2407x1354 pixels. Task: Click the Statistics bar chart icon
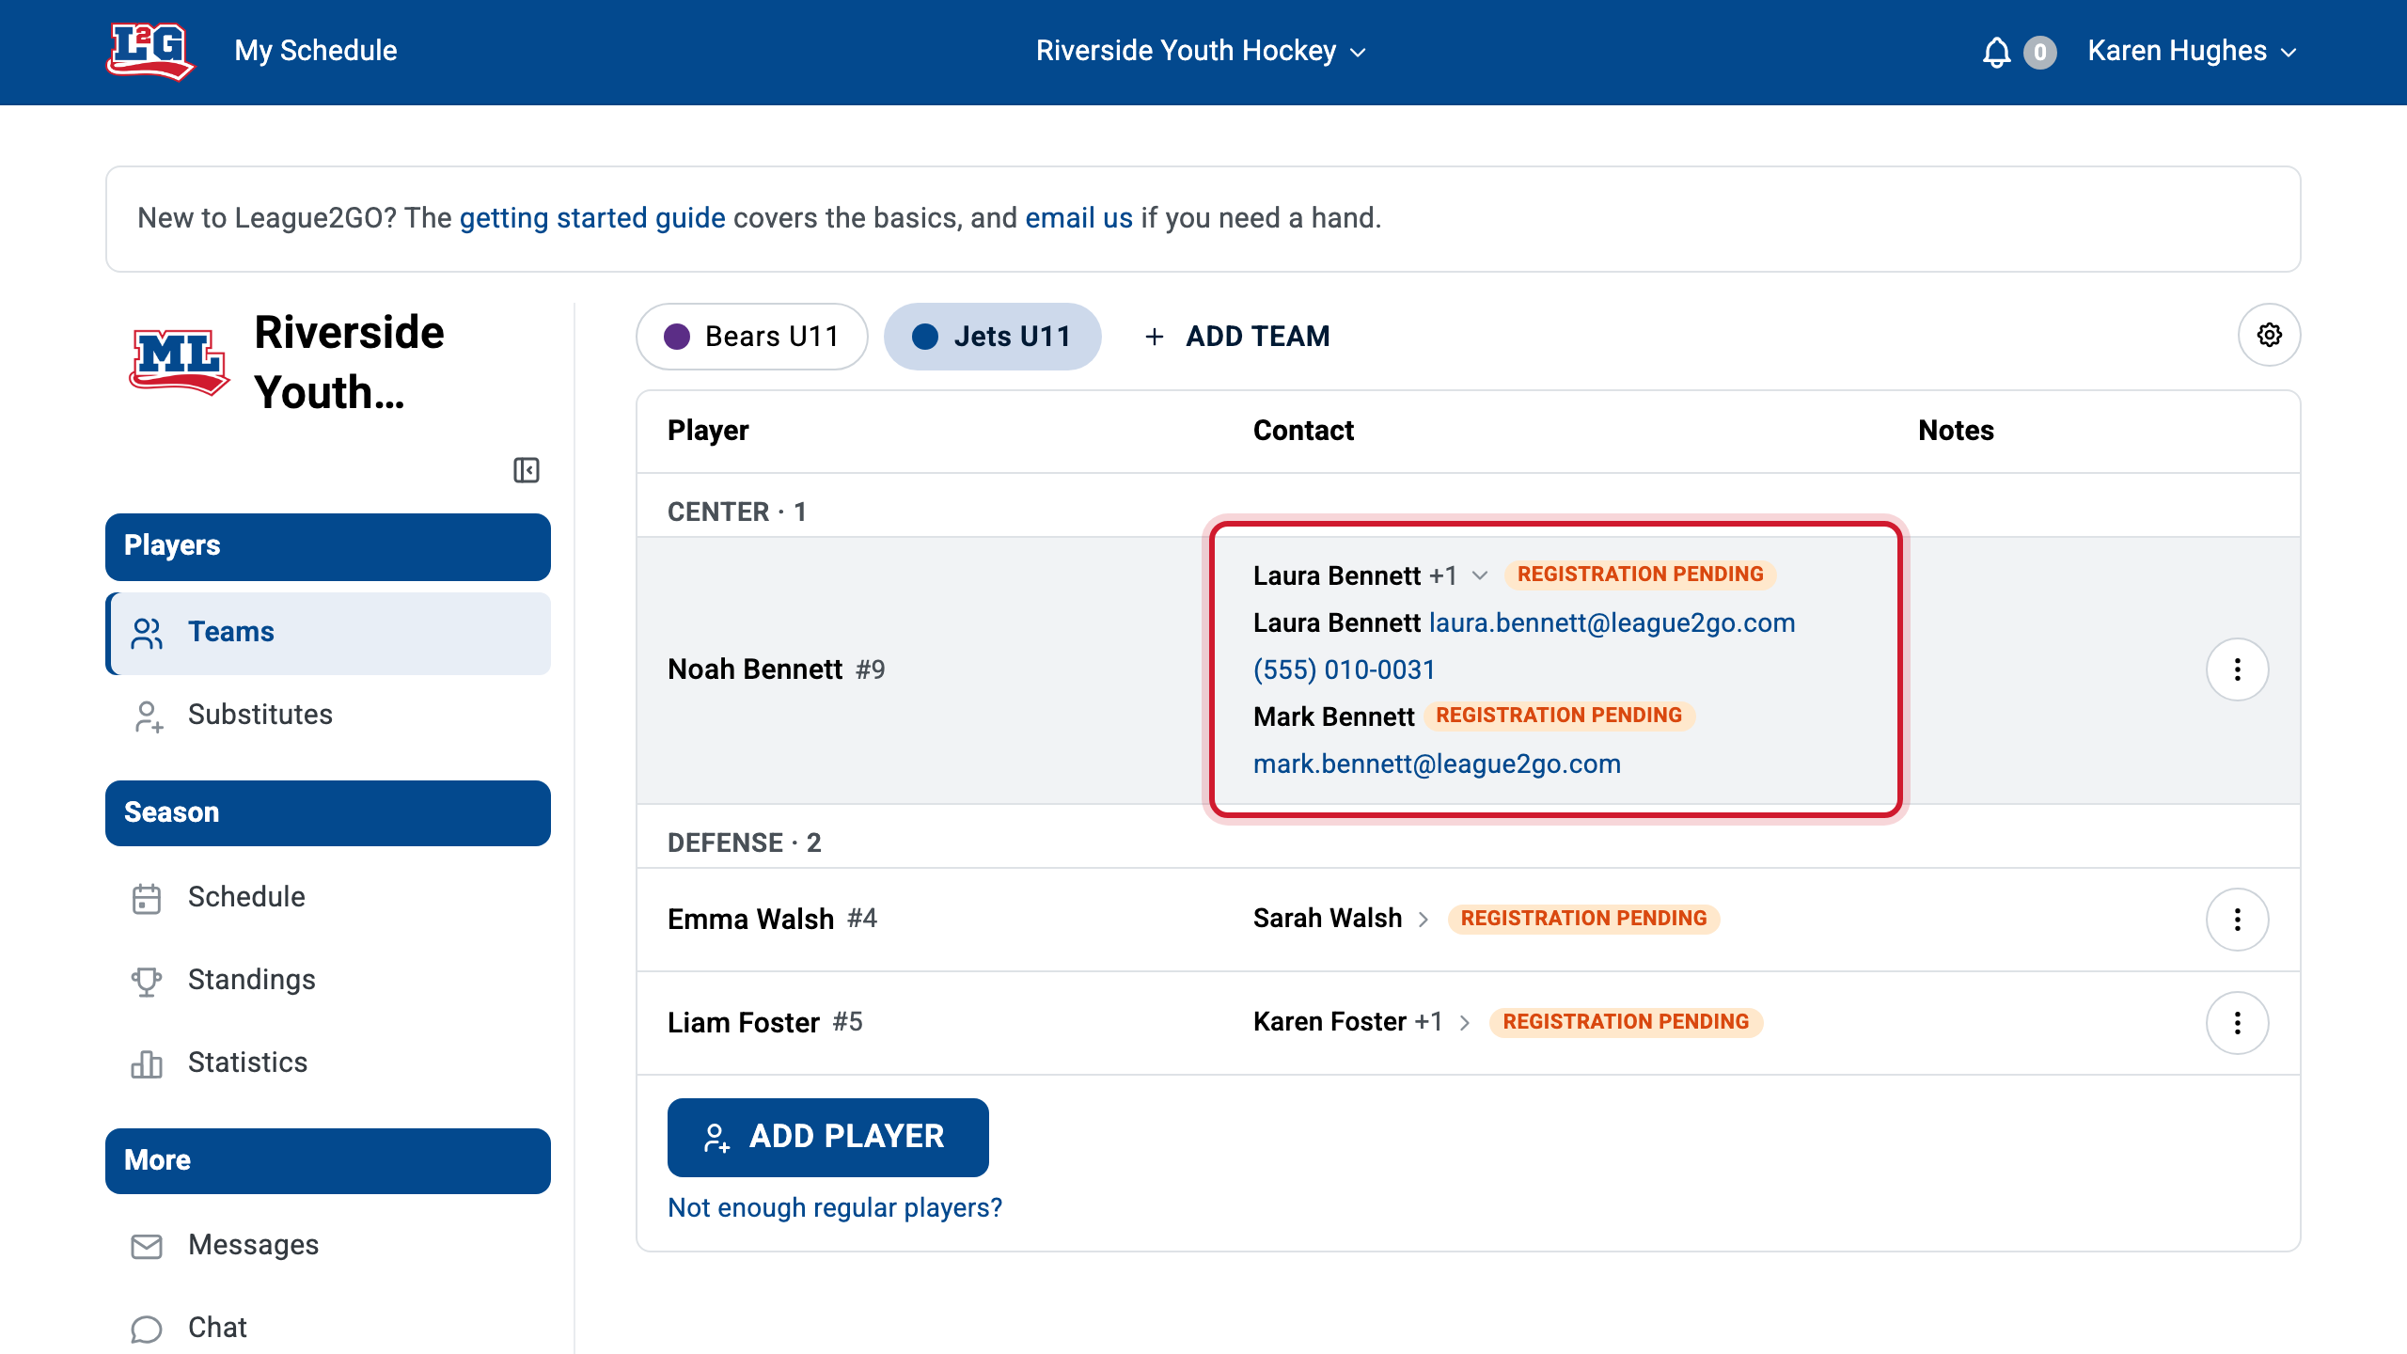(x=147, y=1063)
